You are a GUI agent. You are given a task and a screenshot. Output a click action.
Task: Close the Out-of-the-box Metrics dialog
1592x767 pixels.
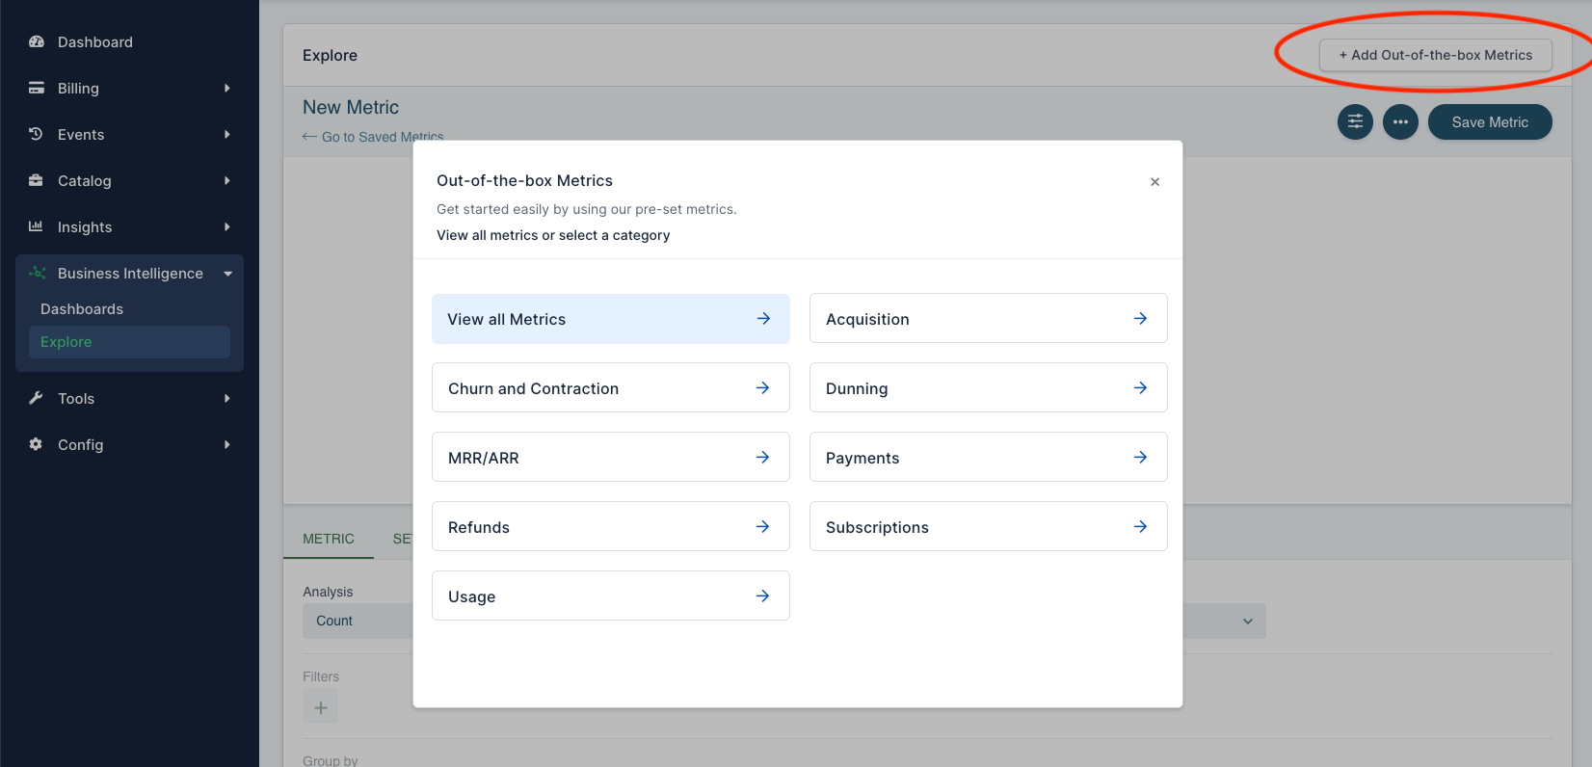(1154, 182)
